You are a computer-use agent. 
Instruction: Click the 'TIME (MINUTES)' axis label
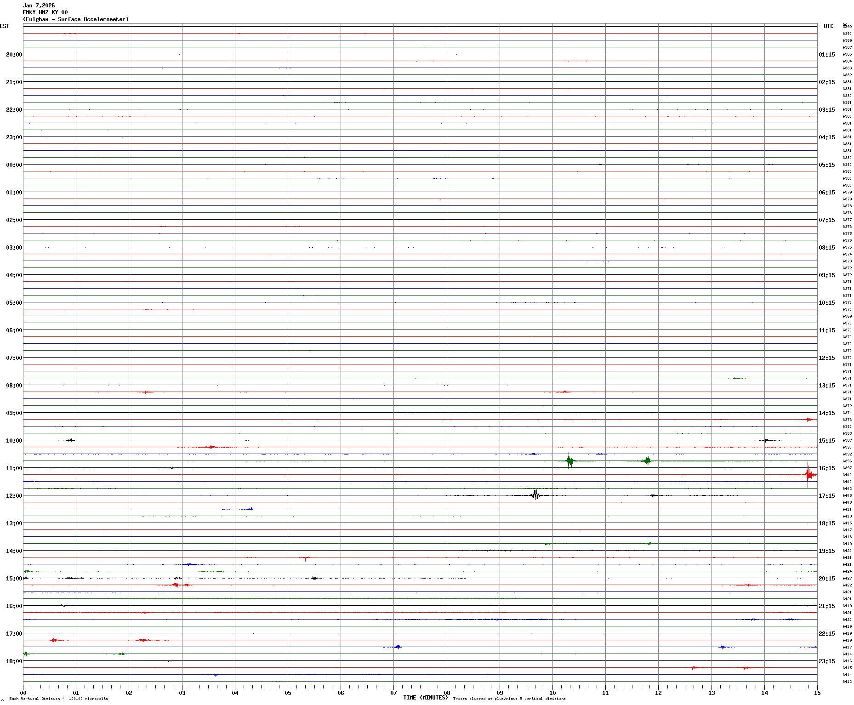point(425,698)
